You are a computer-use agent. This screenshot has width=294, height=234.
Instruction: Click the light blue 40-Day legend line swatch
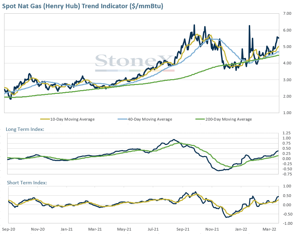(x=123, y=119)
